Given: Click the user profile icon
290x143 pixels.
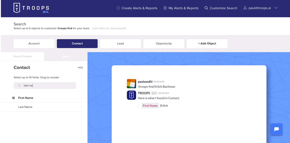Looking at the screenshot, I should coord(245,8).
